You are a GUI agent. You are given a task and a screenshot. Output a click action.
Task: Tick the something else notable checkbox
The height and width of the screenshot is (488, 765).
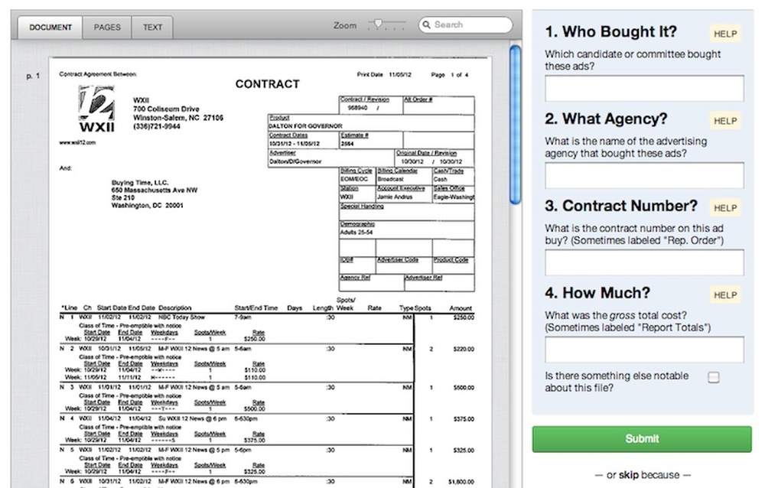pyautogui.click(x=713, y=377)
